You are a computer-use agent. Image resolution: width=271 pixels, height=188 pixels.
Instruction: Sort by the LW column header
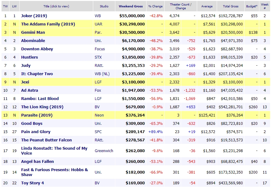pos(14,6)
